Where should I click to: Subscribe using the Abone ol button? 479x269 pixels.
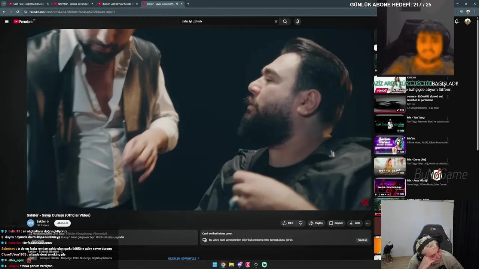(62, 223)
